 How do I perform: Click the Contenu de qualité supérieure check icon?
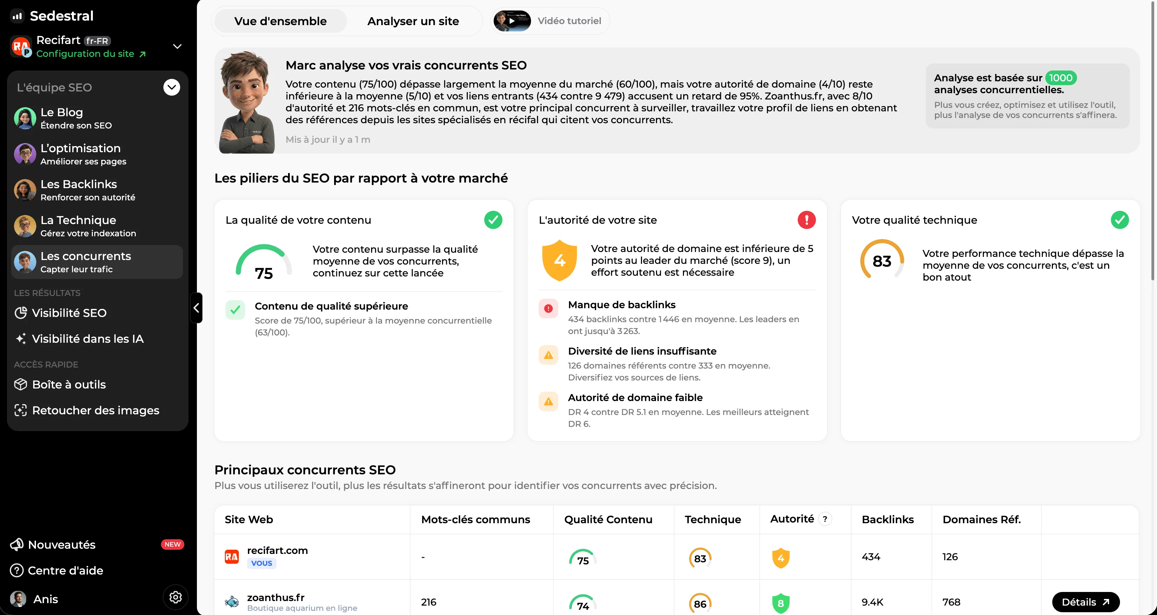pyautogui.click(x=235, y=310)
